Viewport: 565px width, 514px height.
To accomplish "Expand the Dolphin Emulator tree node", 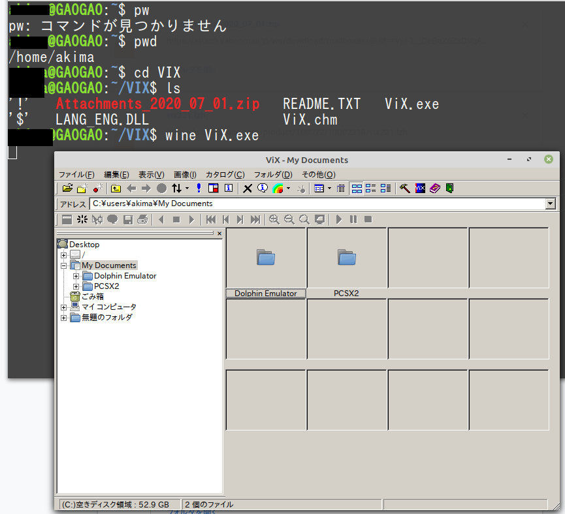I will [76, 276].
